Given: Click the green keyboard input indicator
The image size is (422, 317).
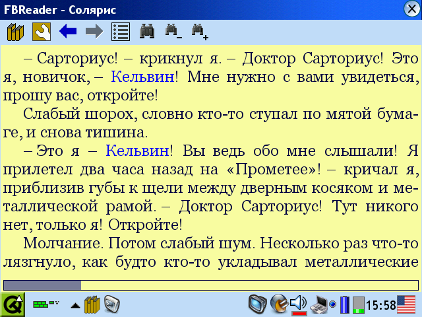Looking at the screenshot, I should point(46,304).
